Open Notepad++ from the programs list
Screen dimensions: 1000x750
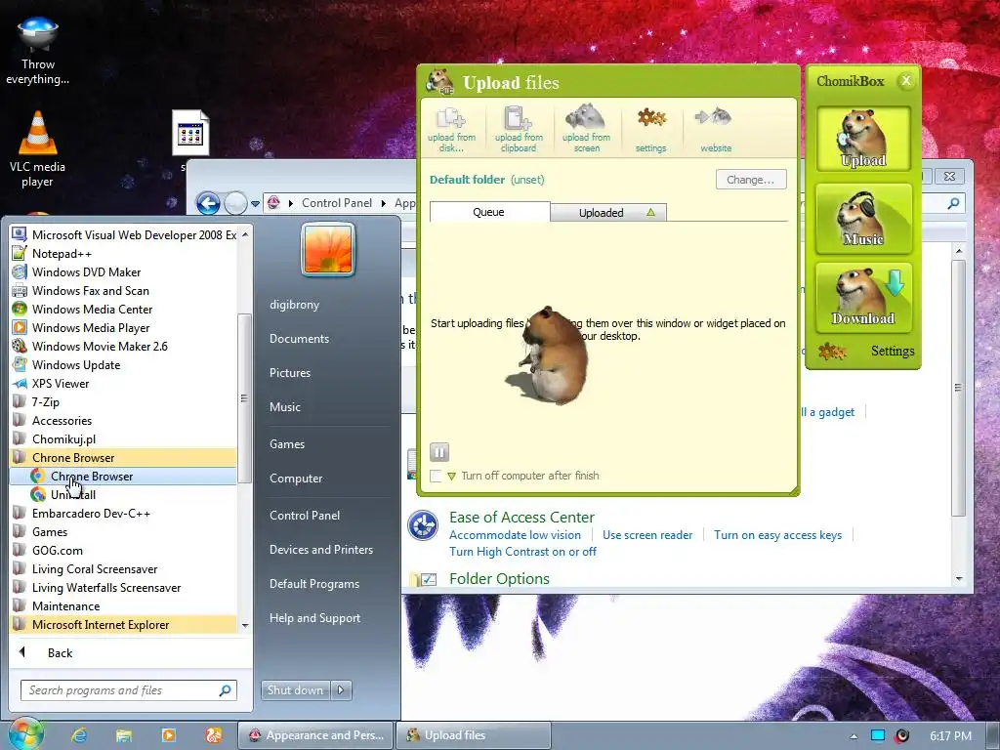click(122, 253)
